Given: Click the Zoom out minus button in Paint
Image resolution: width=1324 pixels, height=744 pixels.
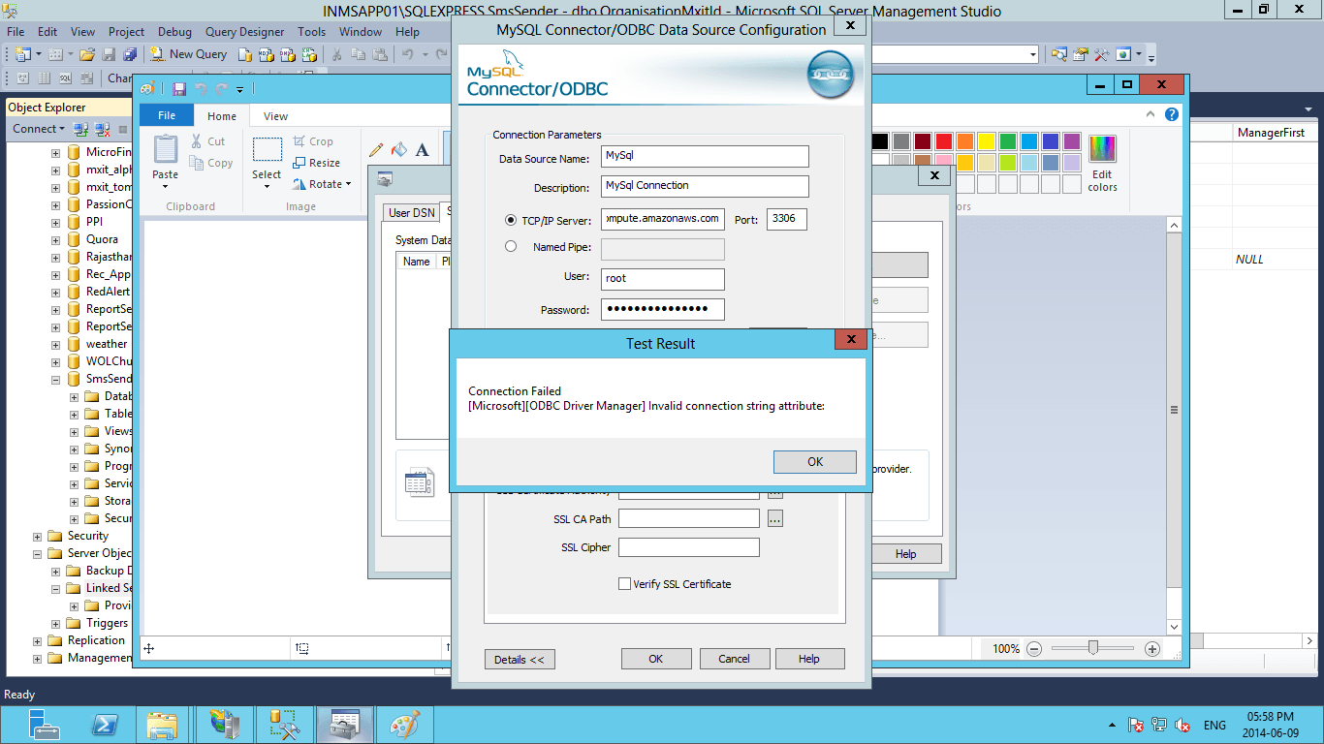Looking at the screenshot, I should (x=1035, y=649).
